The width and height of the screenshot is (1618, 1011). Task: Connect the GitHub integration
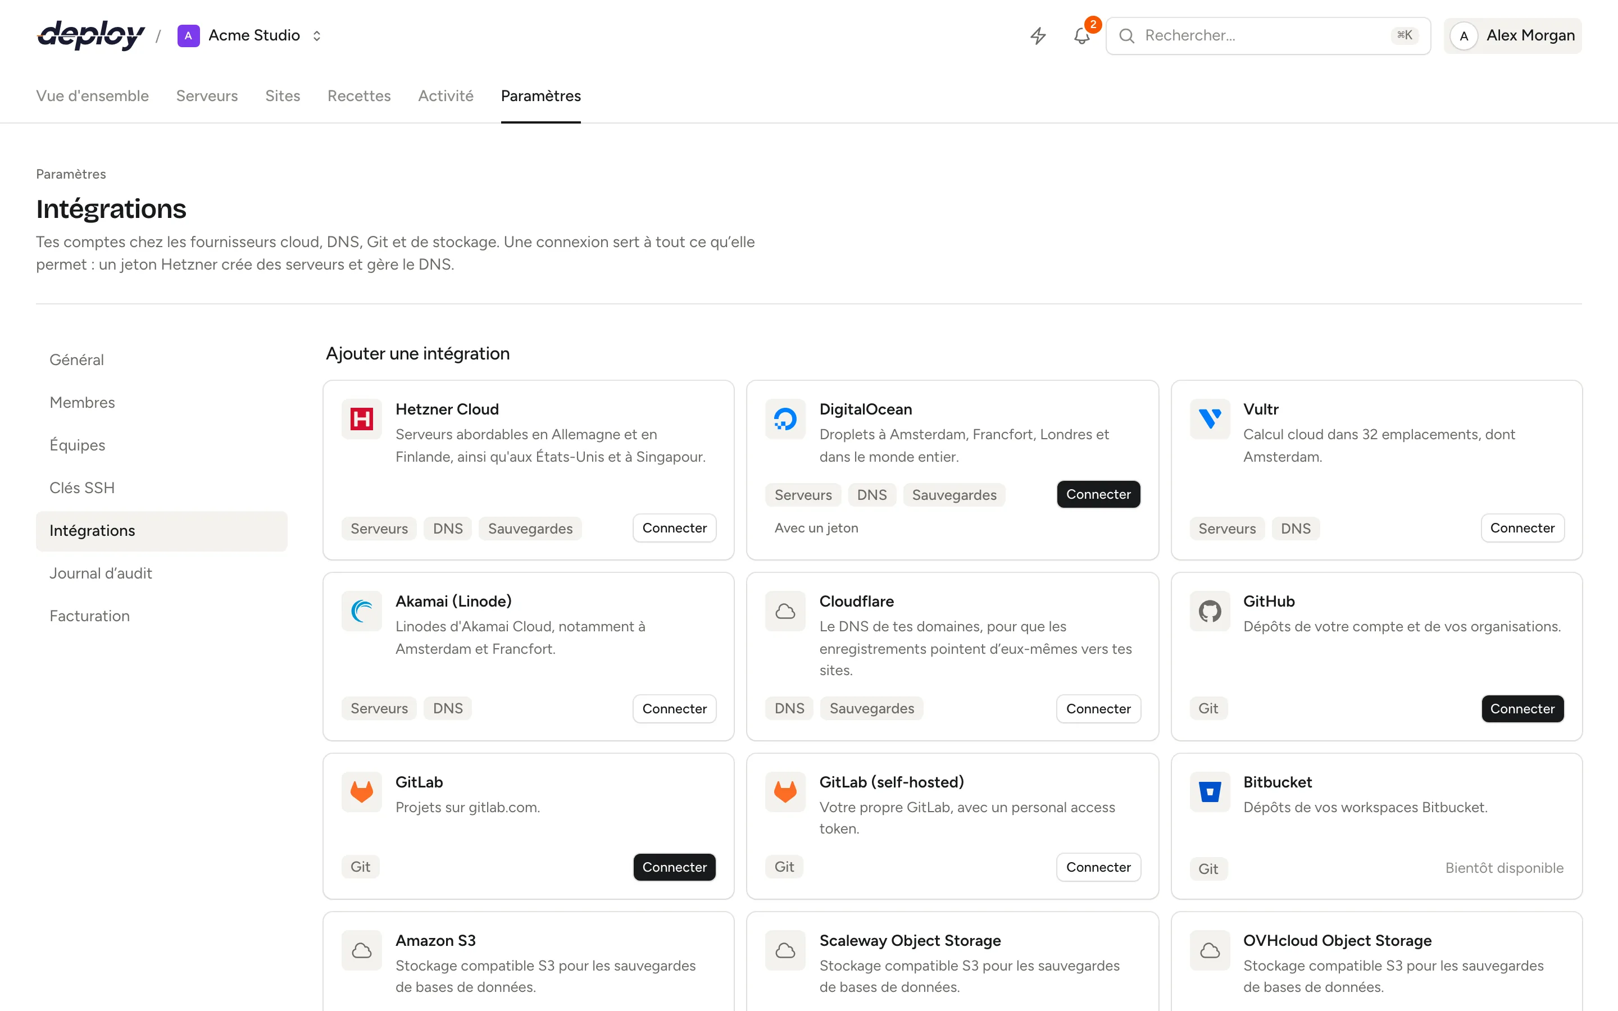[x=1522, y=709]
